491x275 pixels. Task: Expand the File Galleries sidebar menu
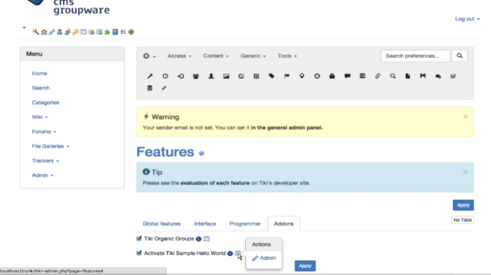tap(50, 146)
